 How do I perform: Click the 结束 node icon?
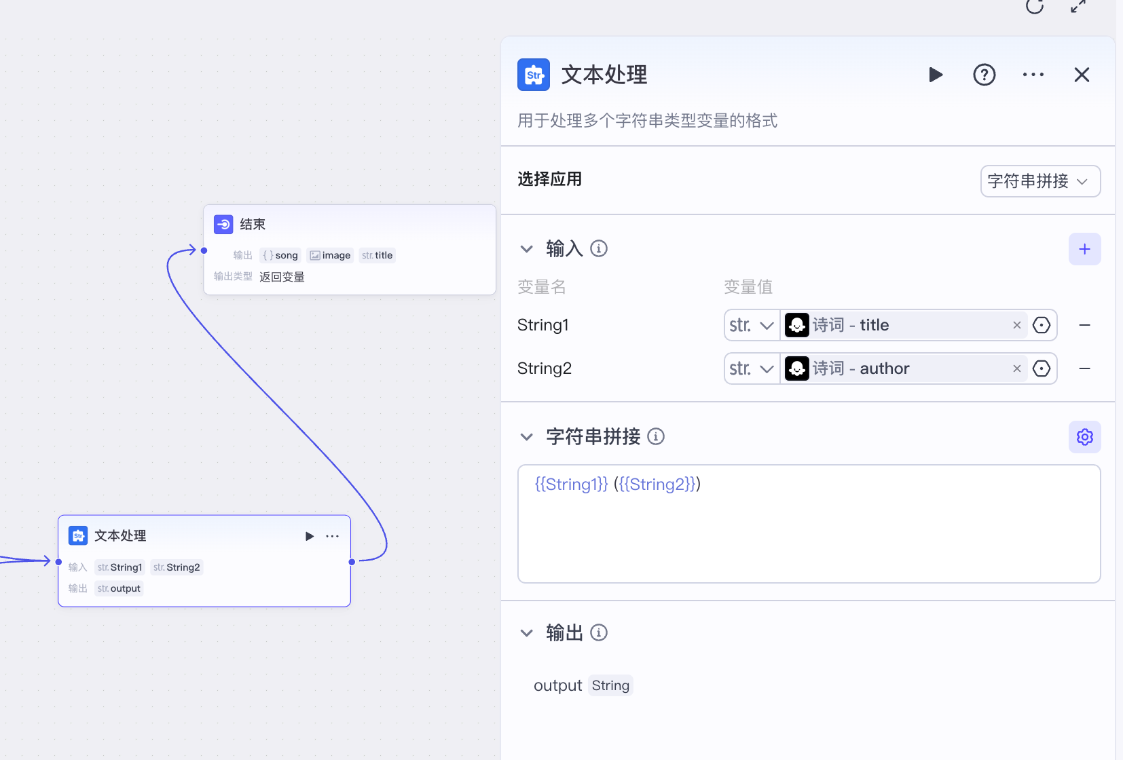pyautogui.click(x=223, y=224)
